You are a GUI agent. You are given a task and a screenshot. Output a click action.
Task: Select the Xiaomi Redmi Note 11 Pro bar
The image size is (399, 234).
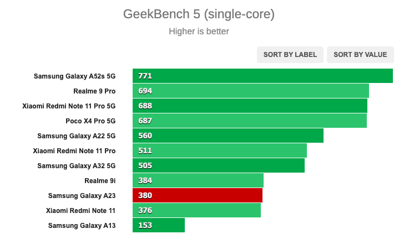point(220,151)
